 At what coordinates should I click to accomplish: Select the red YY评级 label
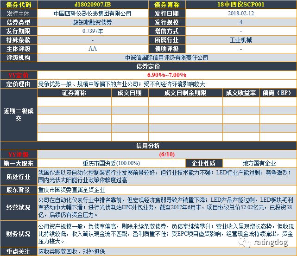click(19, 154)
